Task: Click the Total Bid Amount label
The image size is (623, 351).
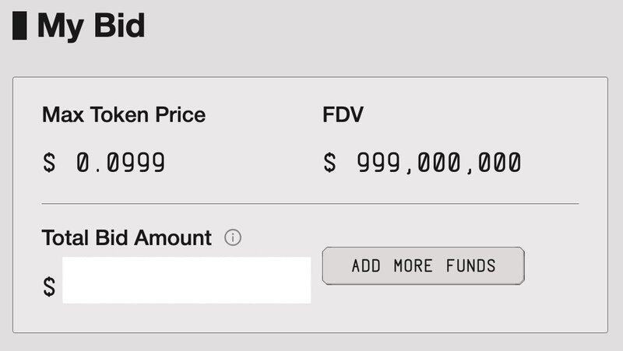Action: pos(126,238)
